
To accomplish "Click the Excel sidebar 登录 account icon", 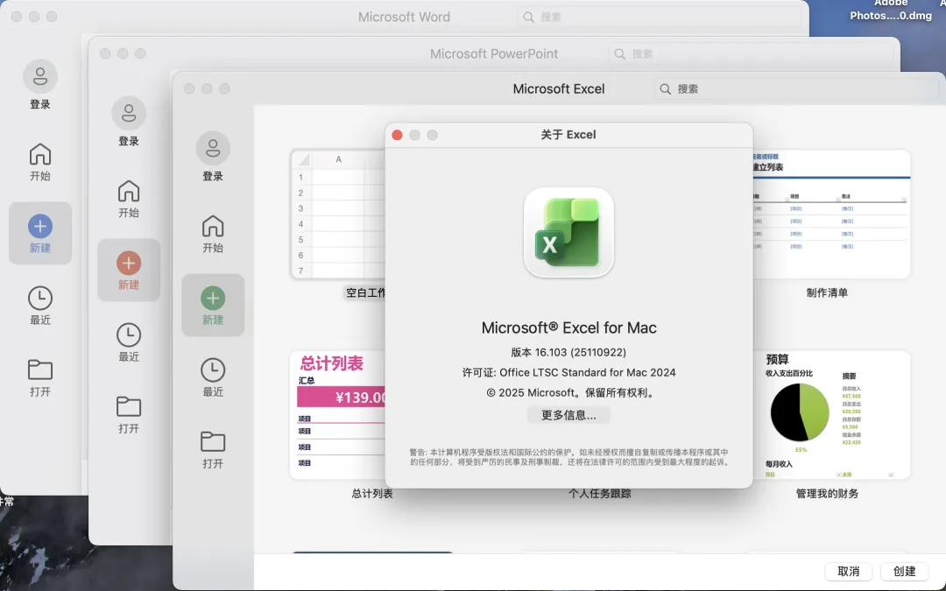I will 213,149.
